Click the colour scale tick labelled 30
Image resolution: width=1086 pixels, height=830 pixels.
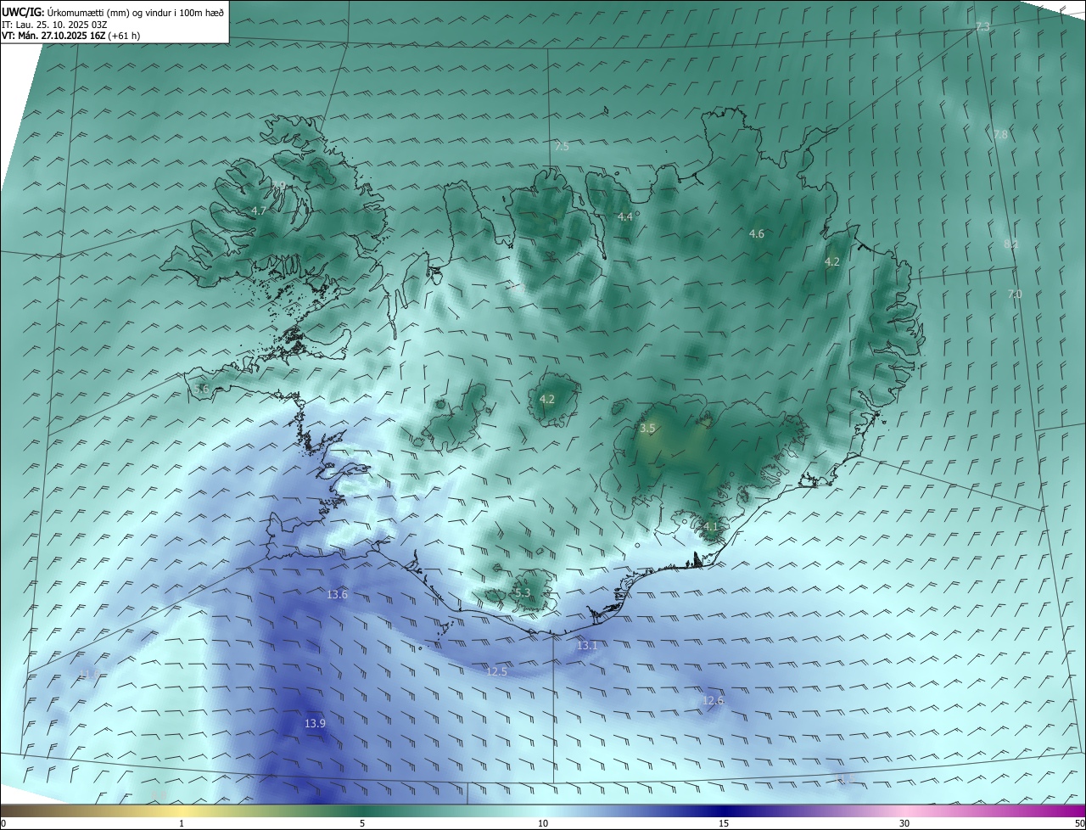[x=904, y=823]
